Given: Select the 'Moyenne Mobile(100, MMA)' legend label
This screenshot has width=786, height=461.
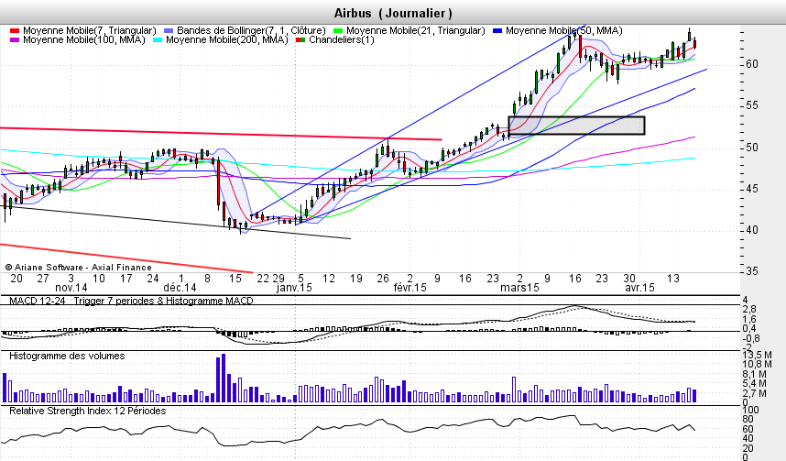Looking at the screenshot, I should (x=84, y=39).
